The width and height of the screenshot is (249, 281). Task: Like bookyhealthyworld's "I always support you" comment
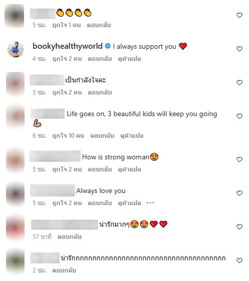coord(239,49)
